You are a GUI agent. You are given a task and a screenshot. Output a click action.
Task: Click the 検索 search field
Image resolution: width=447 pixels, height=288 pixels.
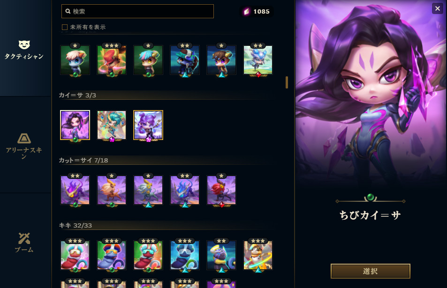(138, 11)
